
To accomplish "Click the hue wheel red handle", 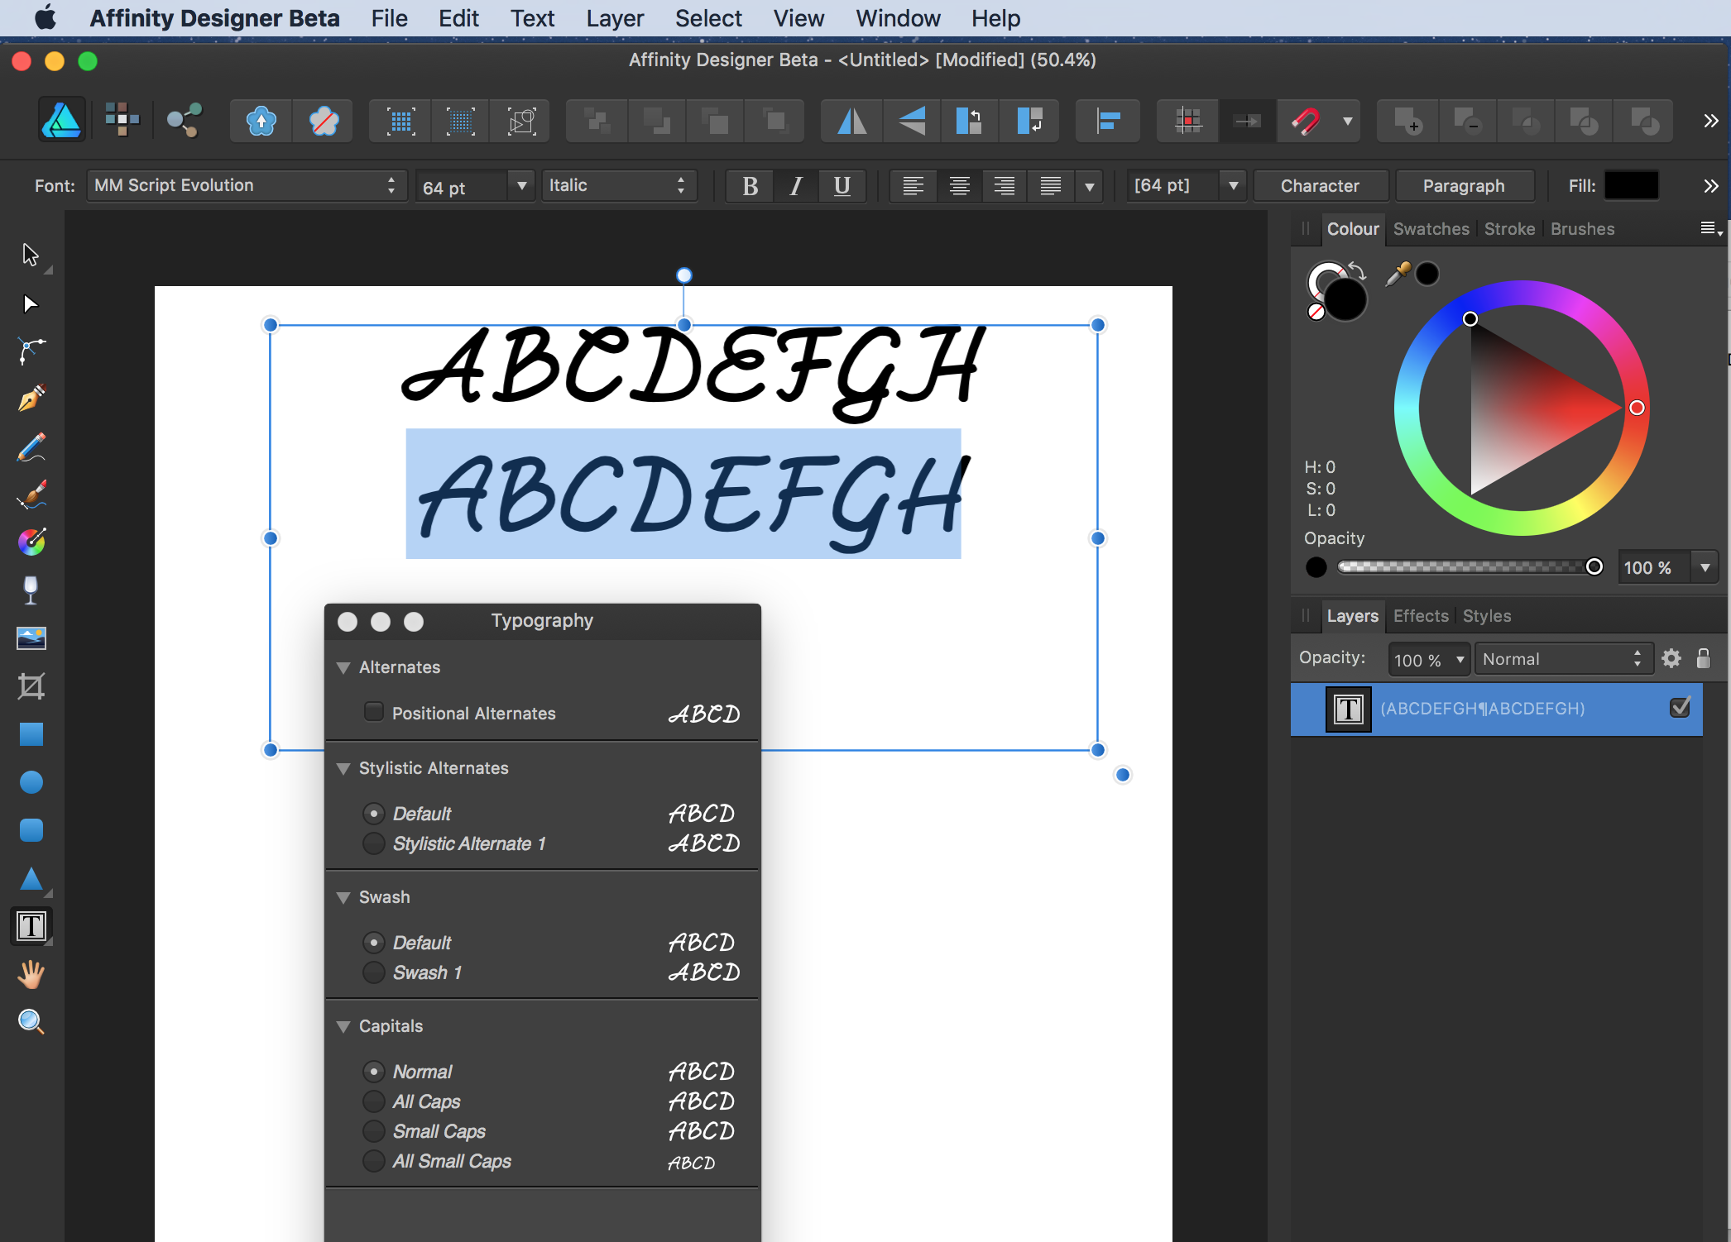I will (x=1637, y=408).
